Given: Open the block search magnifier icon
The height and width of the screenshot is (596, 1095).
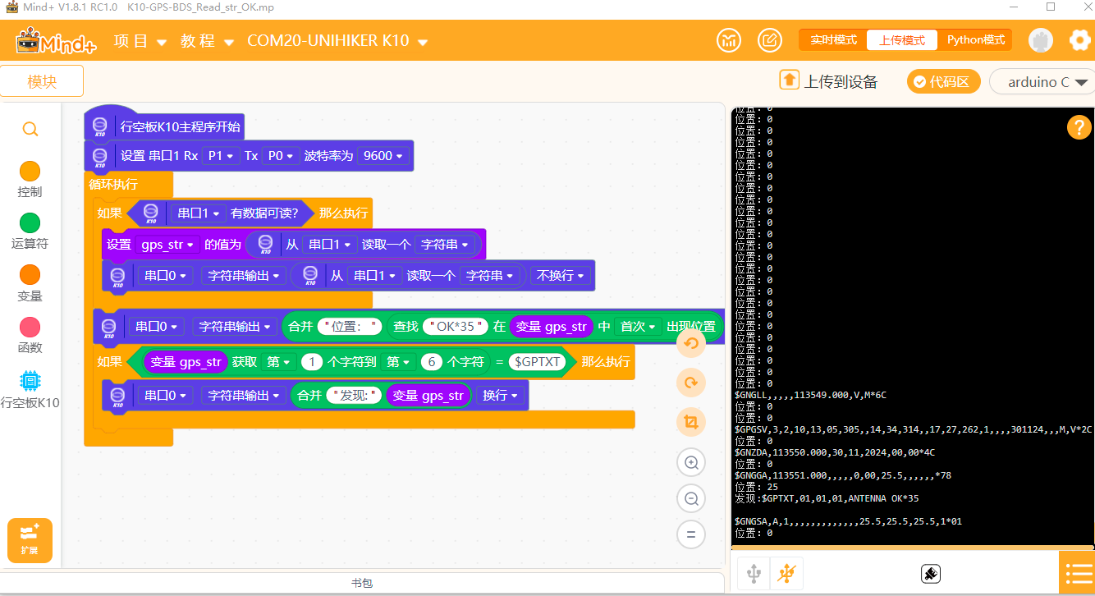Looking at the screenshot, I should pos(30,129).
